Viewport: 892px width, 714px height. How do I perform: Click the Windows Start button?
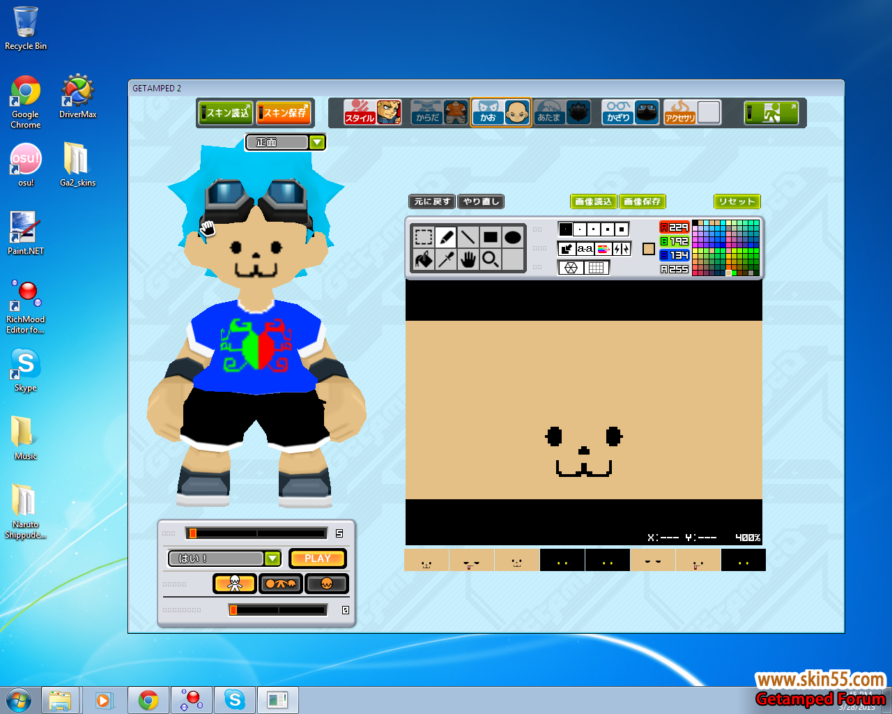(x=19, y=700)
